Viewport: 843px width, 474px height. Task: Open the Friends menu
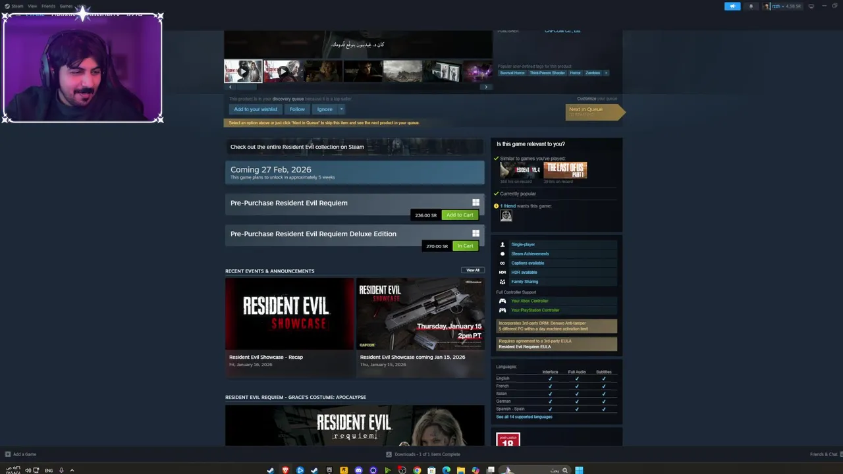tap(48, 6)
